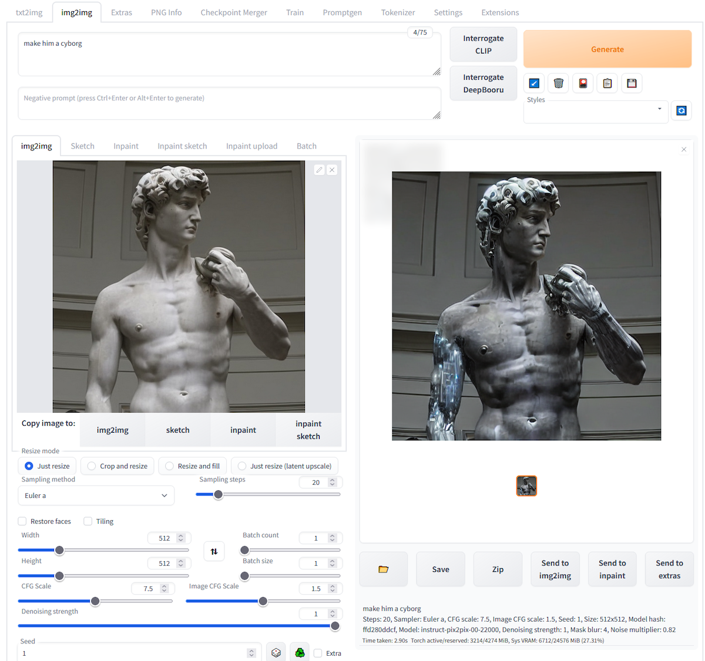Save current prompt as a style with floppy icon
The height and width of the screenshot is (661, 705).
(x=632, y=83)
